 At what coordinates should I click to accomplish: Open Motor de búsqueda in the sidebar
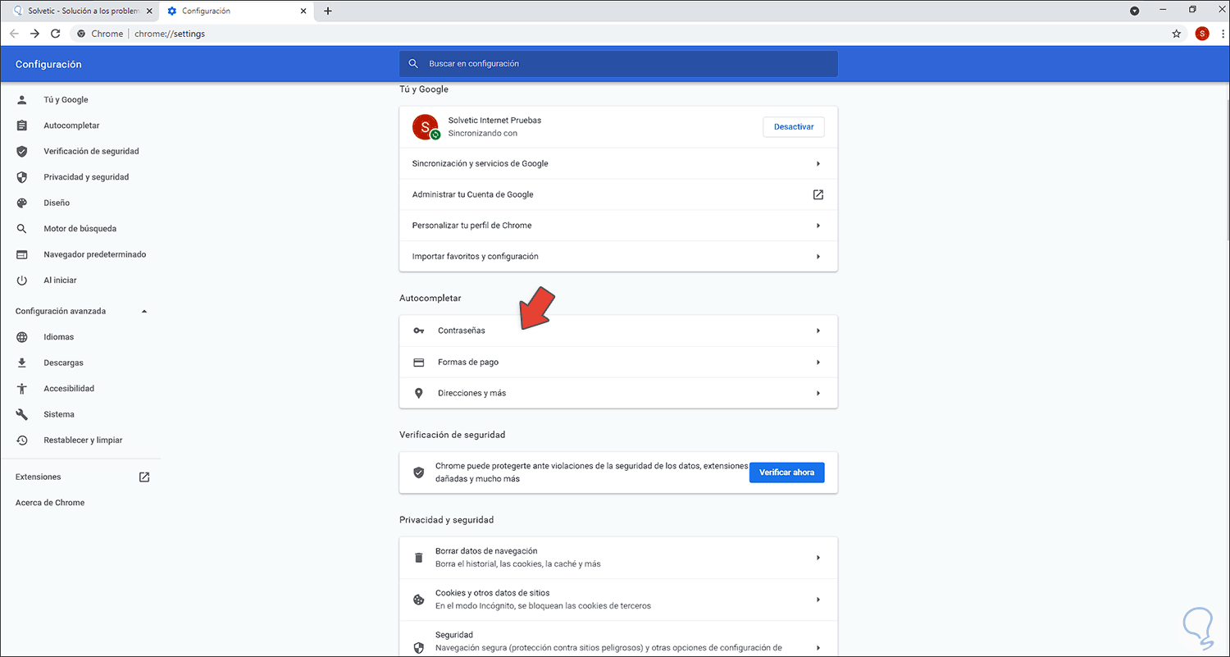80,229
